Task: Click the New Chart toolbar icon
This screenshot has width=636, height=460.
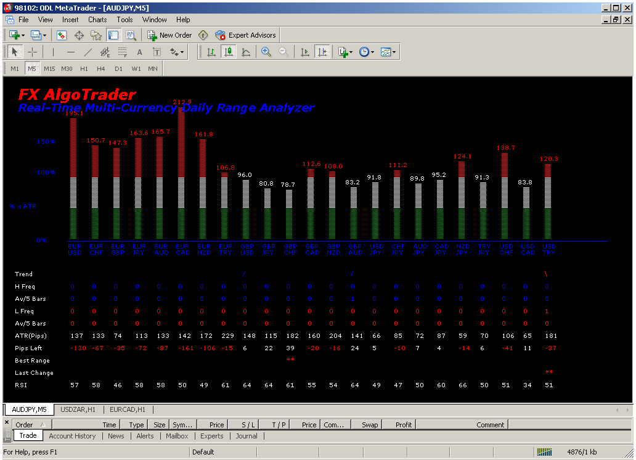Action: pos(14,35)
